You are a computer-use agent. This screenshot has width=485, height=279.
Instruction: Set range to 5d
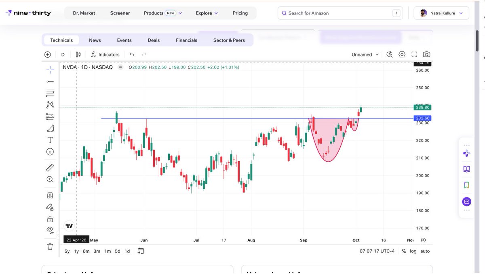(117, 251)
